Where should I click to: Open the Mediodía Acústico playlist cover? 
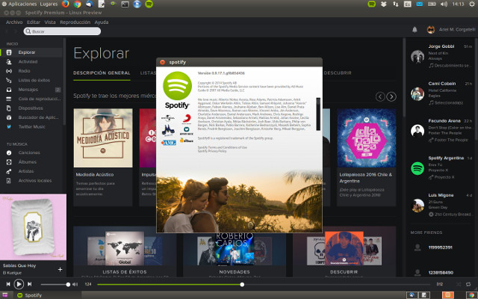[103, 138]
